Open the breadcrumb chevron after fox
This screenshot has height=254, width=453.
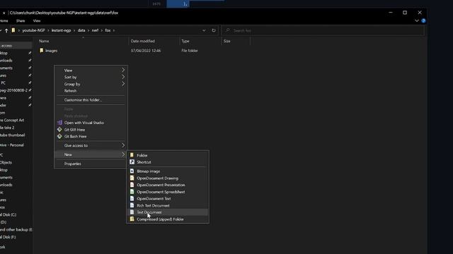[114, 30]
